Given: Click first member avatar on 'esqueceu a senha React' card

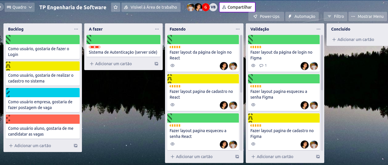Looking at the screenshot, I should (x=224, y=145).
